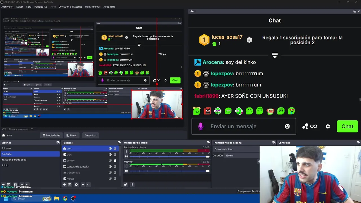Add a new scene with the plus icon

[x=3, y=185]
